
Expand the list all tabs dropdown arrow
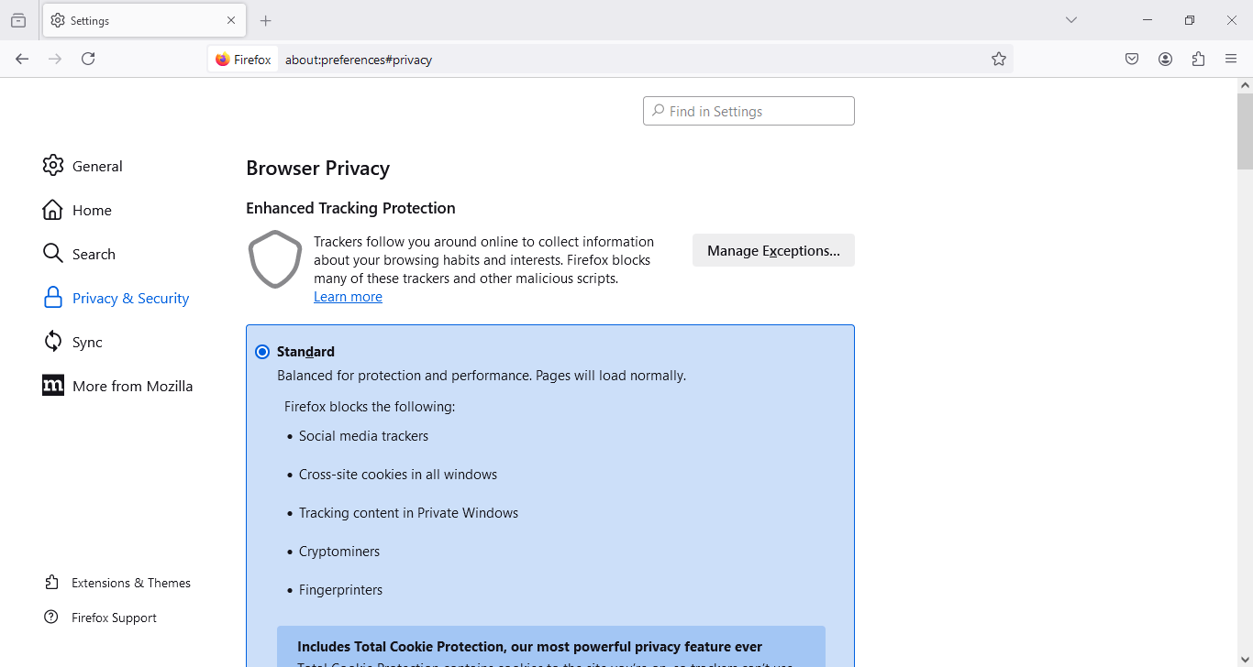pos(1070,20)
